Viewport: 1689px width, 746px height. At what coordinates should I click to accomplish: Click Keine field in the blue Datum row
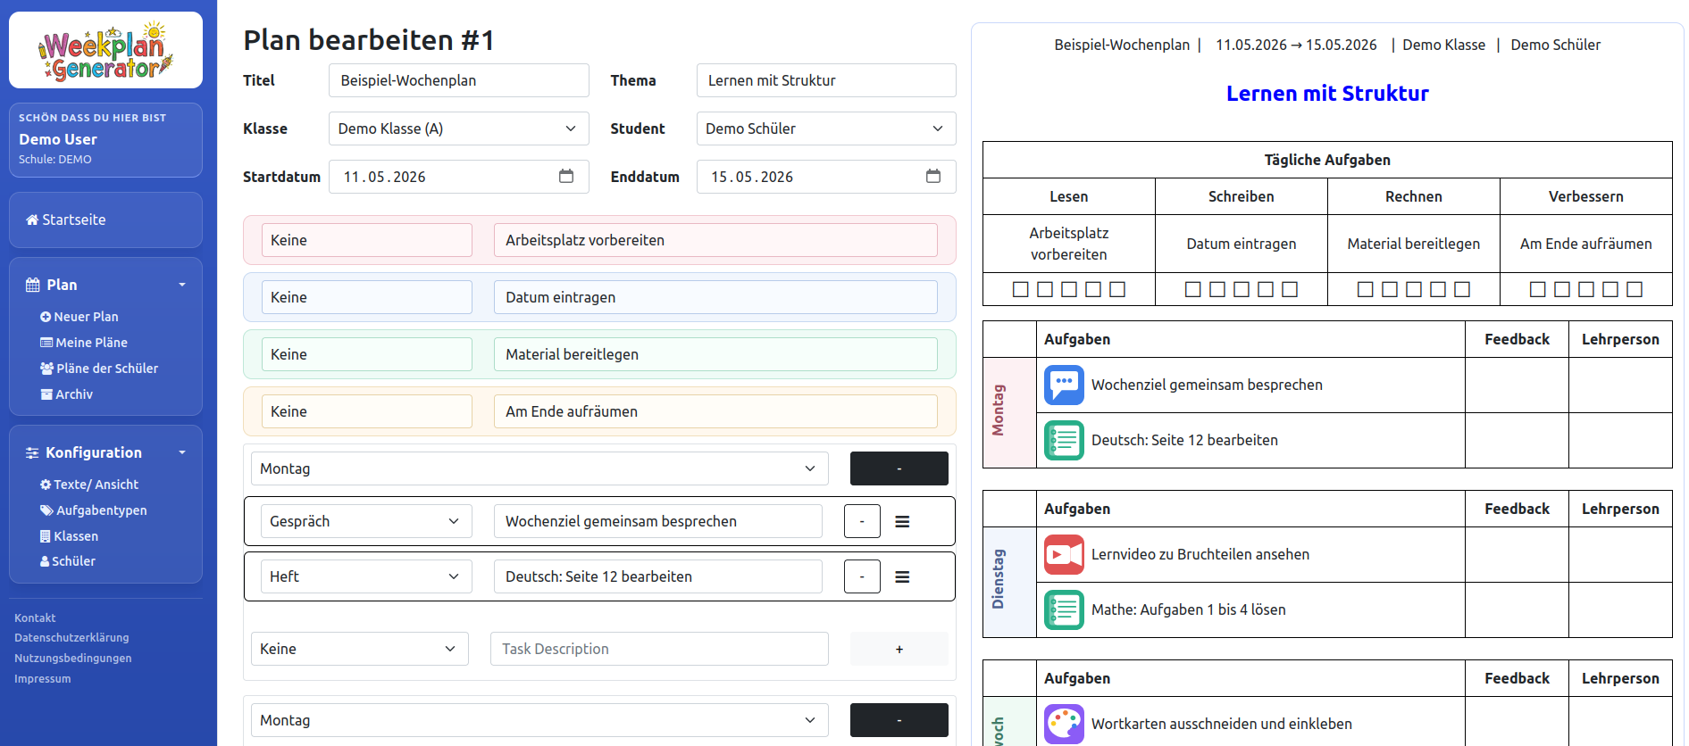pyautogui.click(x=366, y=297)
